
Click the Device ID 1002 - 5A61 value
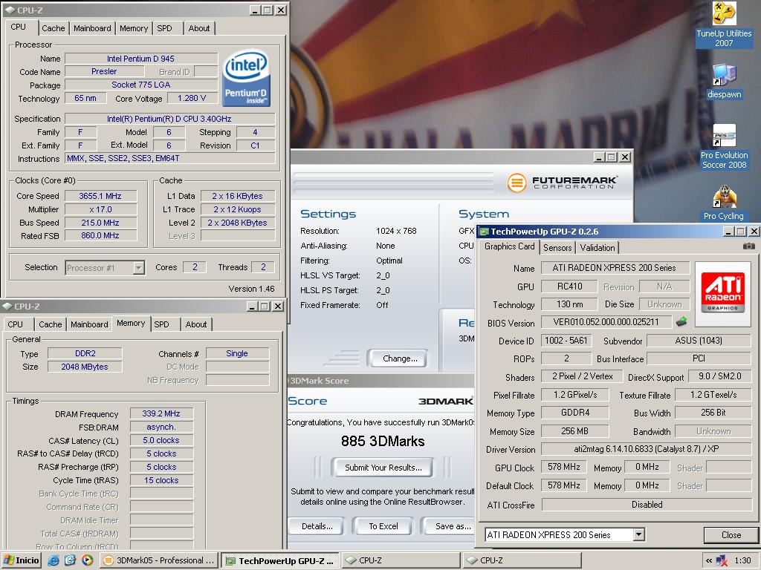click(566, 340)
